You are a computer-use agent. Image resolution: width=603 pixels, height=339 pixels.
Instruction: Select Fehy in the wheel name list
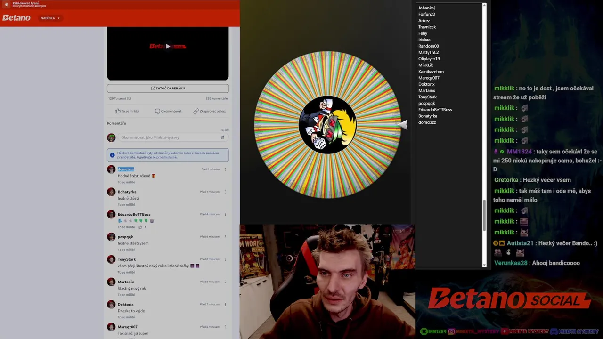coord(423,33)
